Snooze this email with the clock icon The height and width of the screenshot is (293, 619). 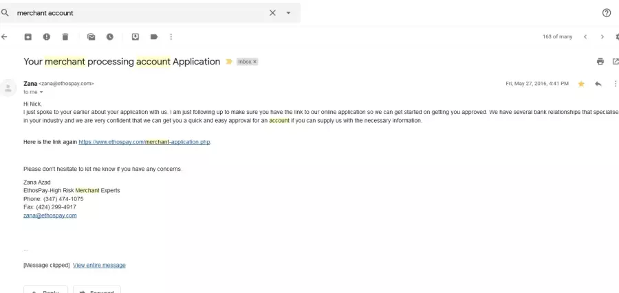[109, 36]
